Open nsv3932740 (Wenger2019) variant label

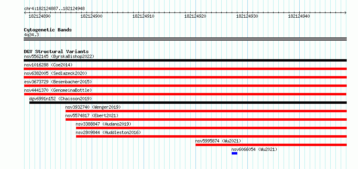click(x=93, y=107)
